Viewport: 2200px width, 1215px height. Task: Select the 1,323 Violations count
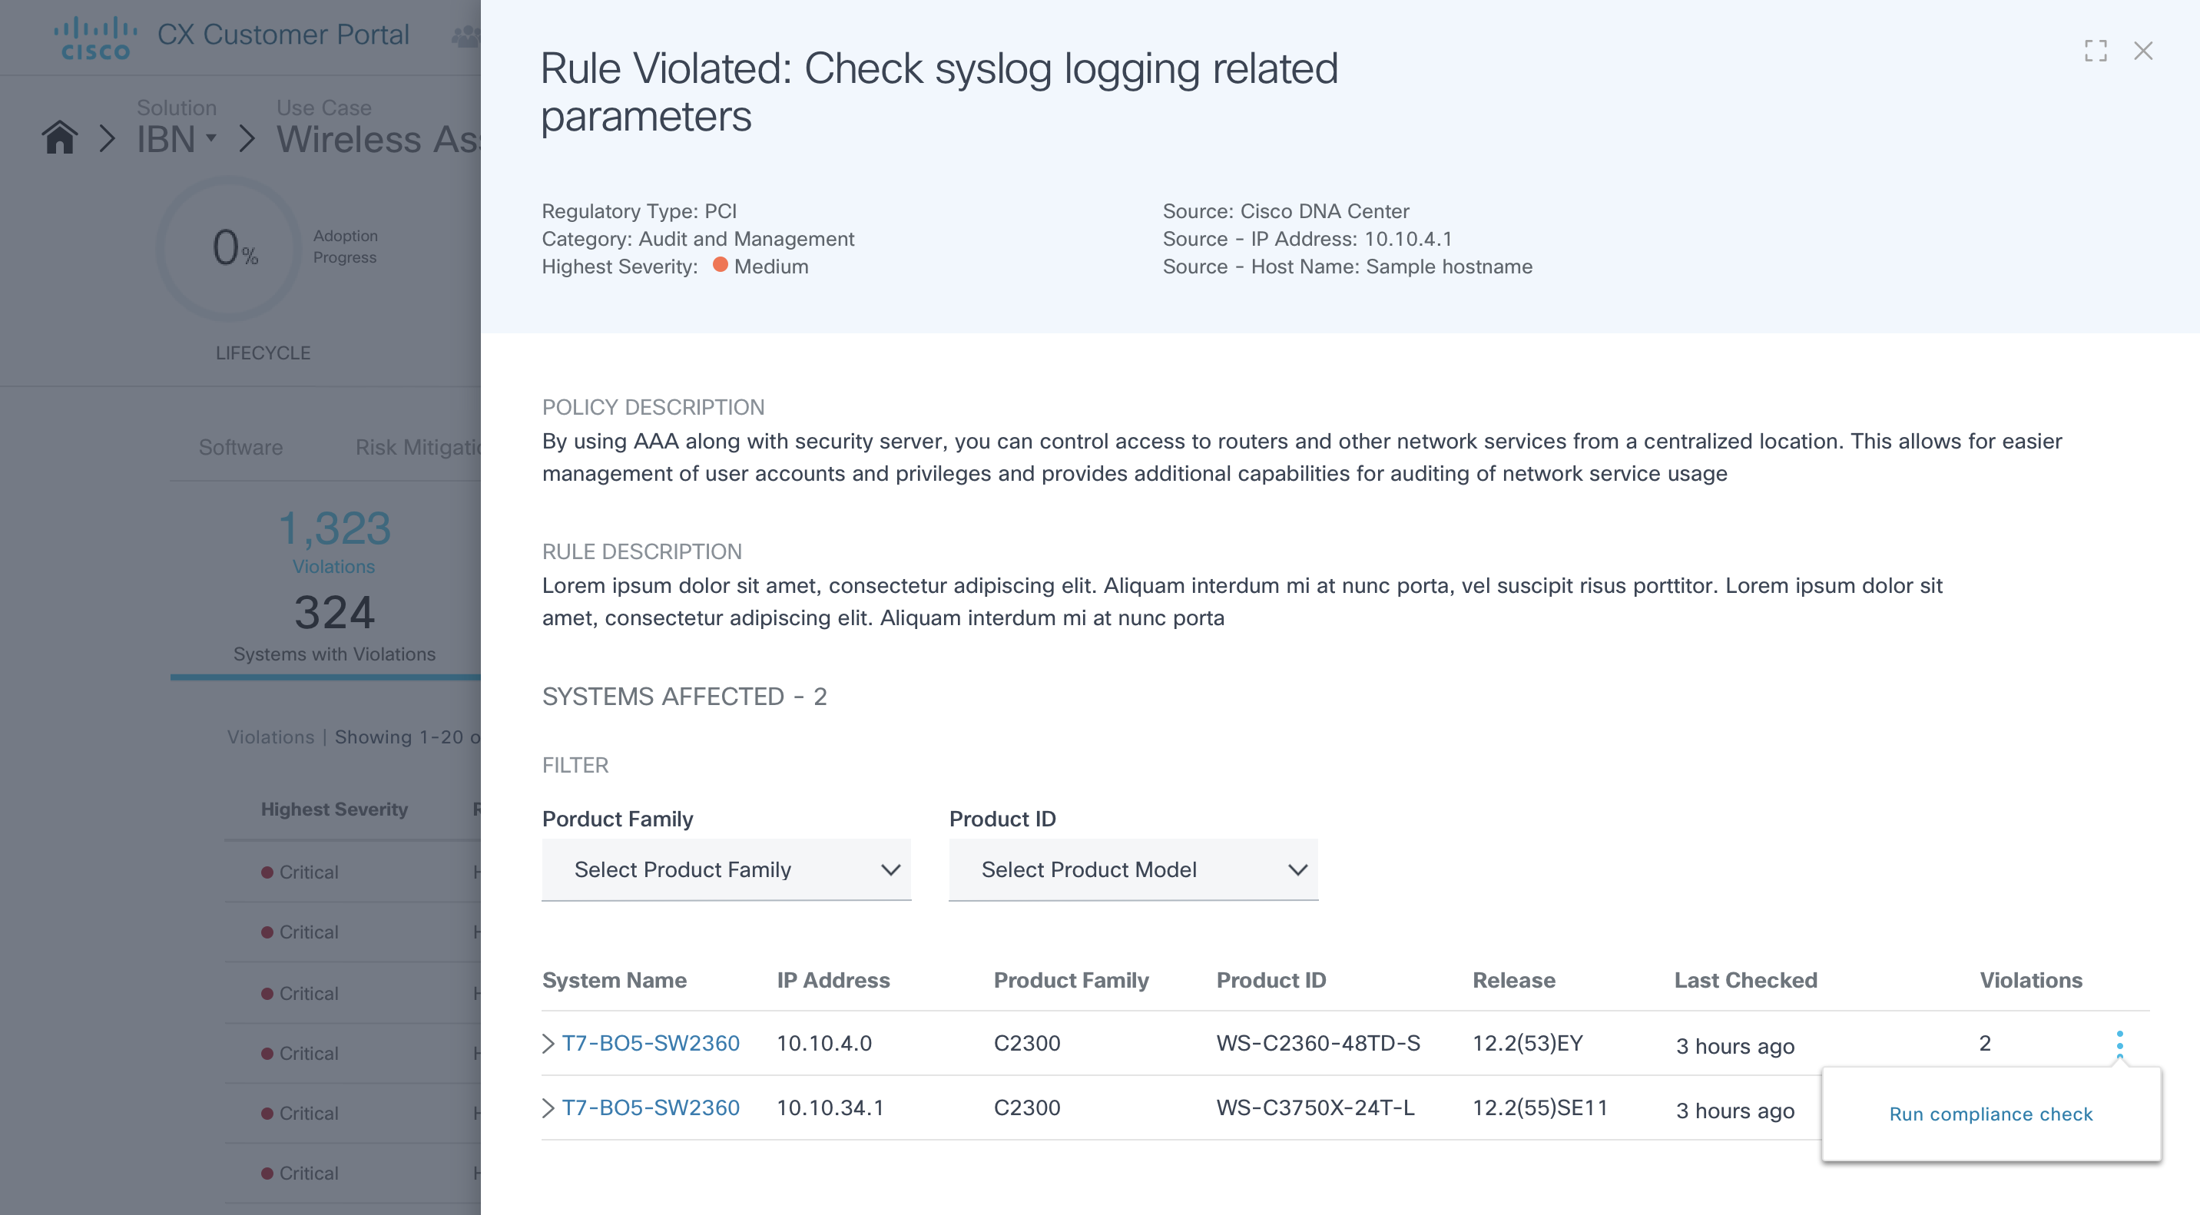(334, 529)
